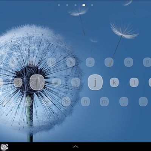This screenshot has width=151, height=151.
Task: Expand the up chevron in the bottom bar
Action: click(x=75, y=146)
